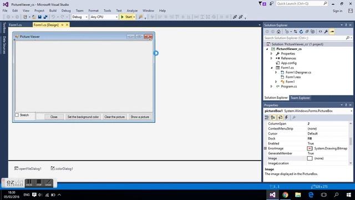Select the pictureBox1 smart tag arrow
The image size is (355, 200).
(150, 39)
